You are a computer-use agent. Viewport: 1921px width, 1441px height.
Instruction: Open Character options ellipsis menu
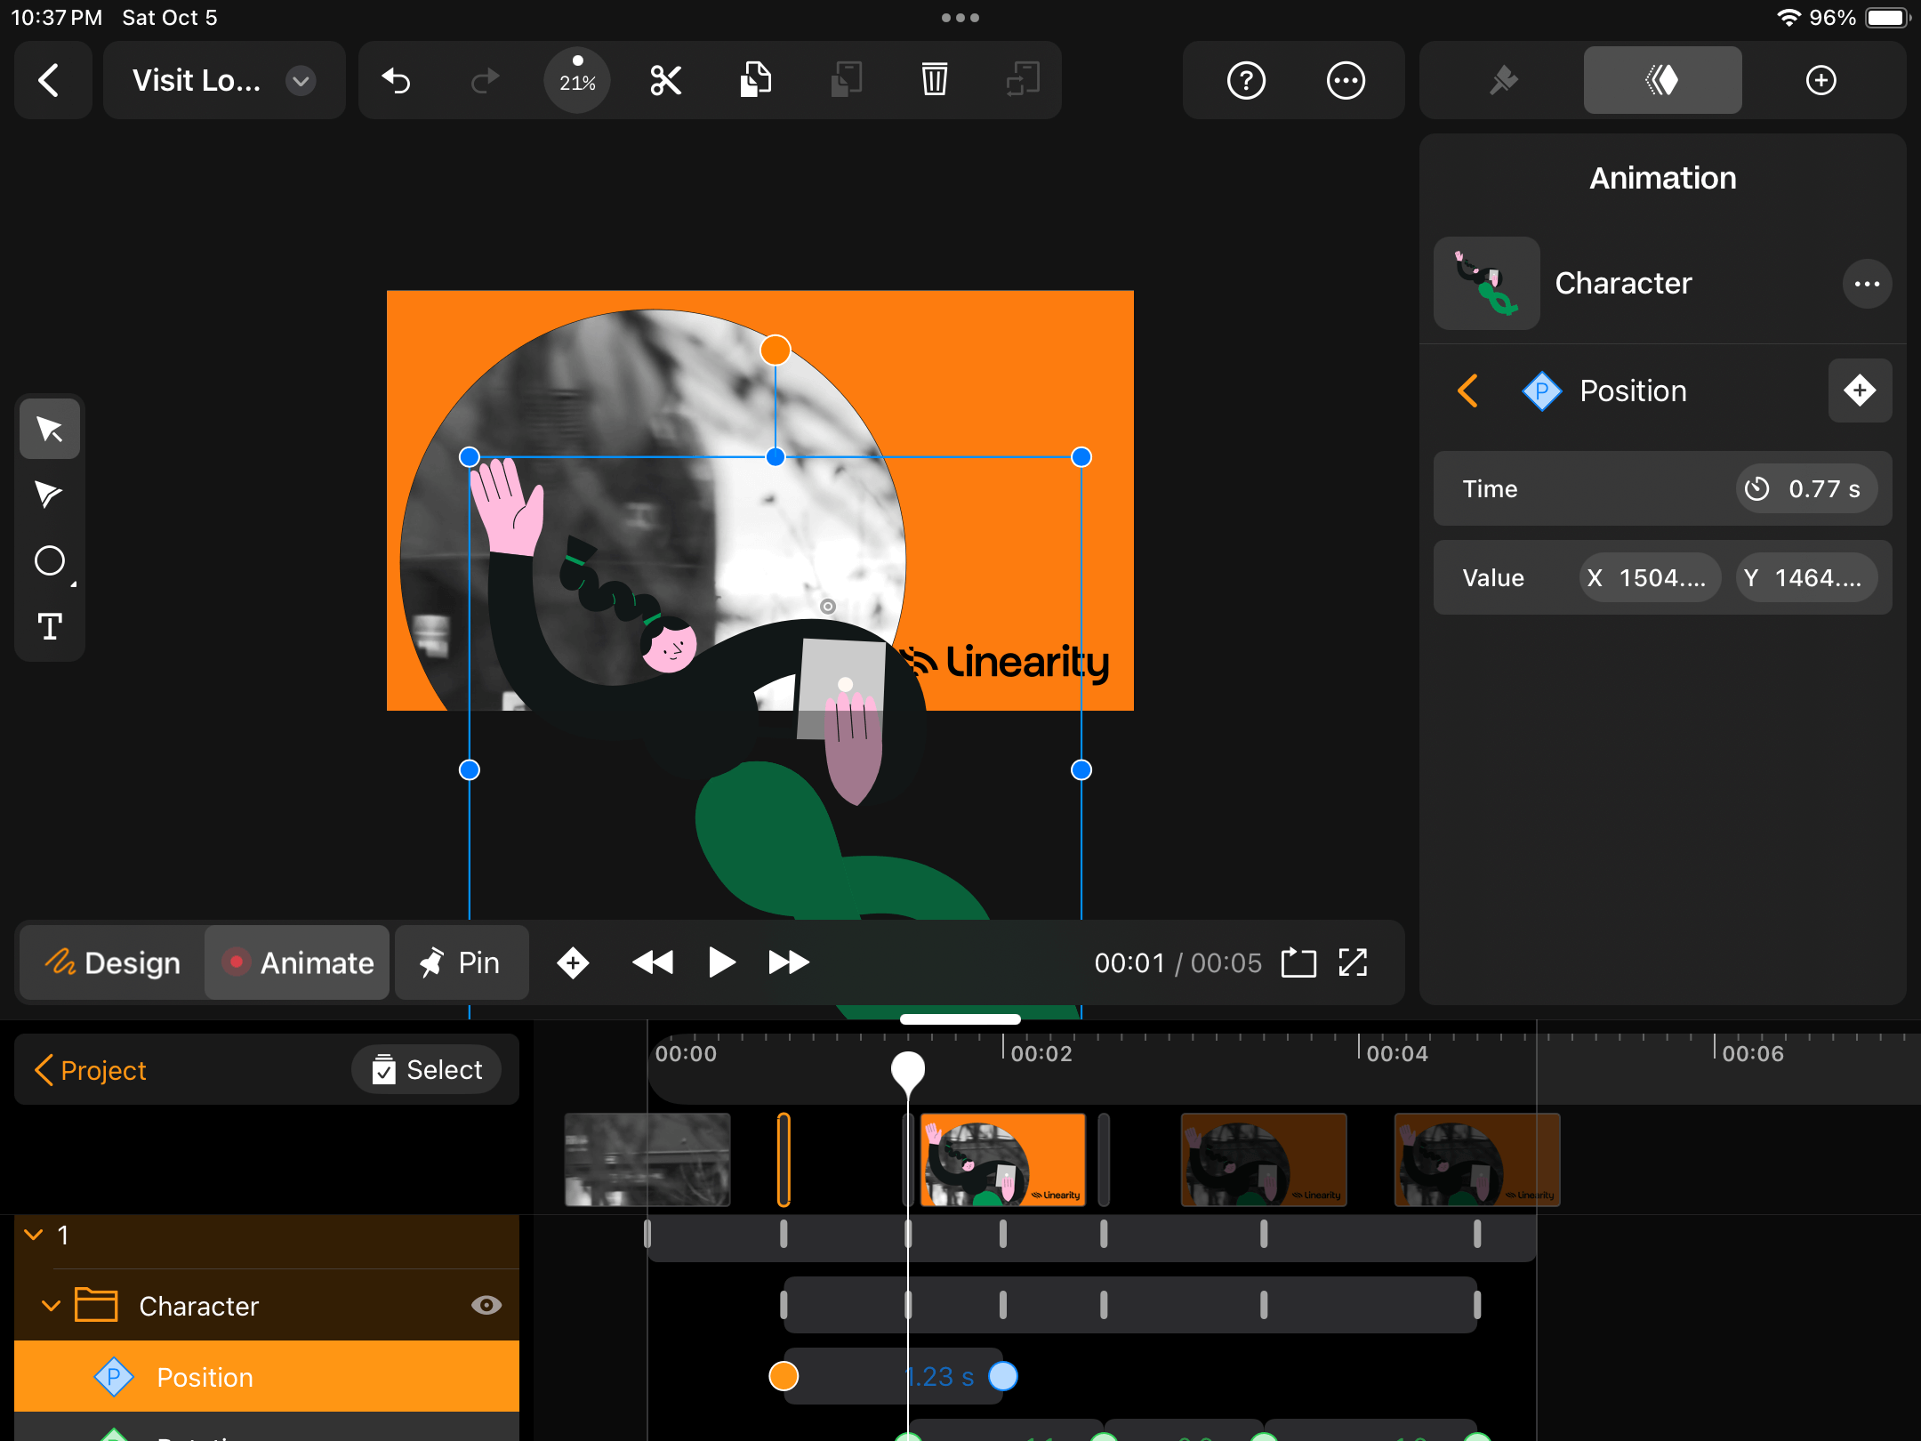pyautogui.click(x=1867, y=284)
